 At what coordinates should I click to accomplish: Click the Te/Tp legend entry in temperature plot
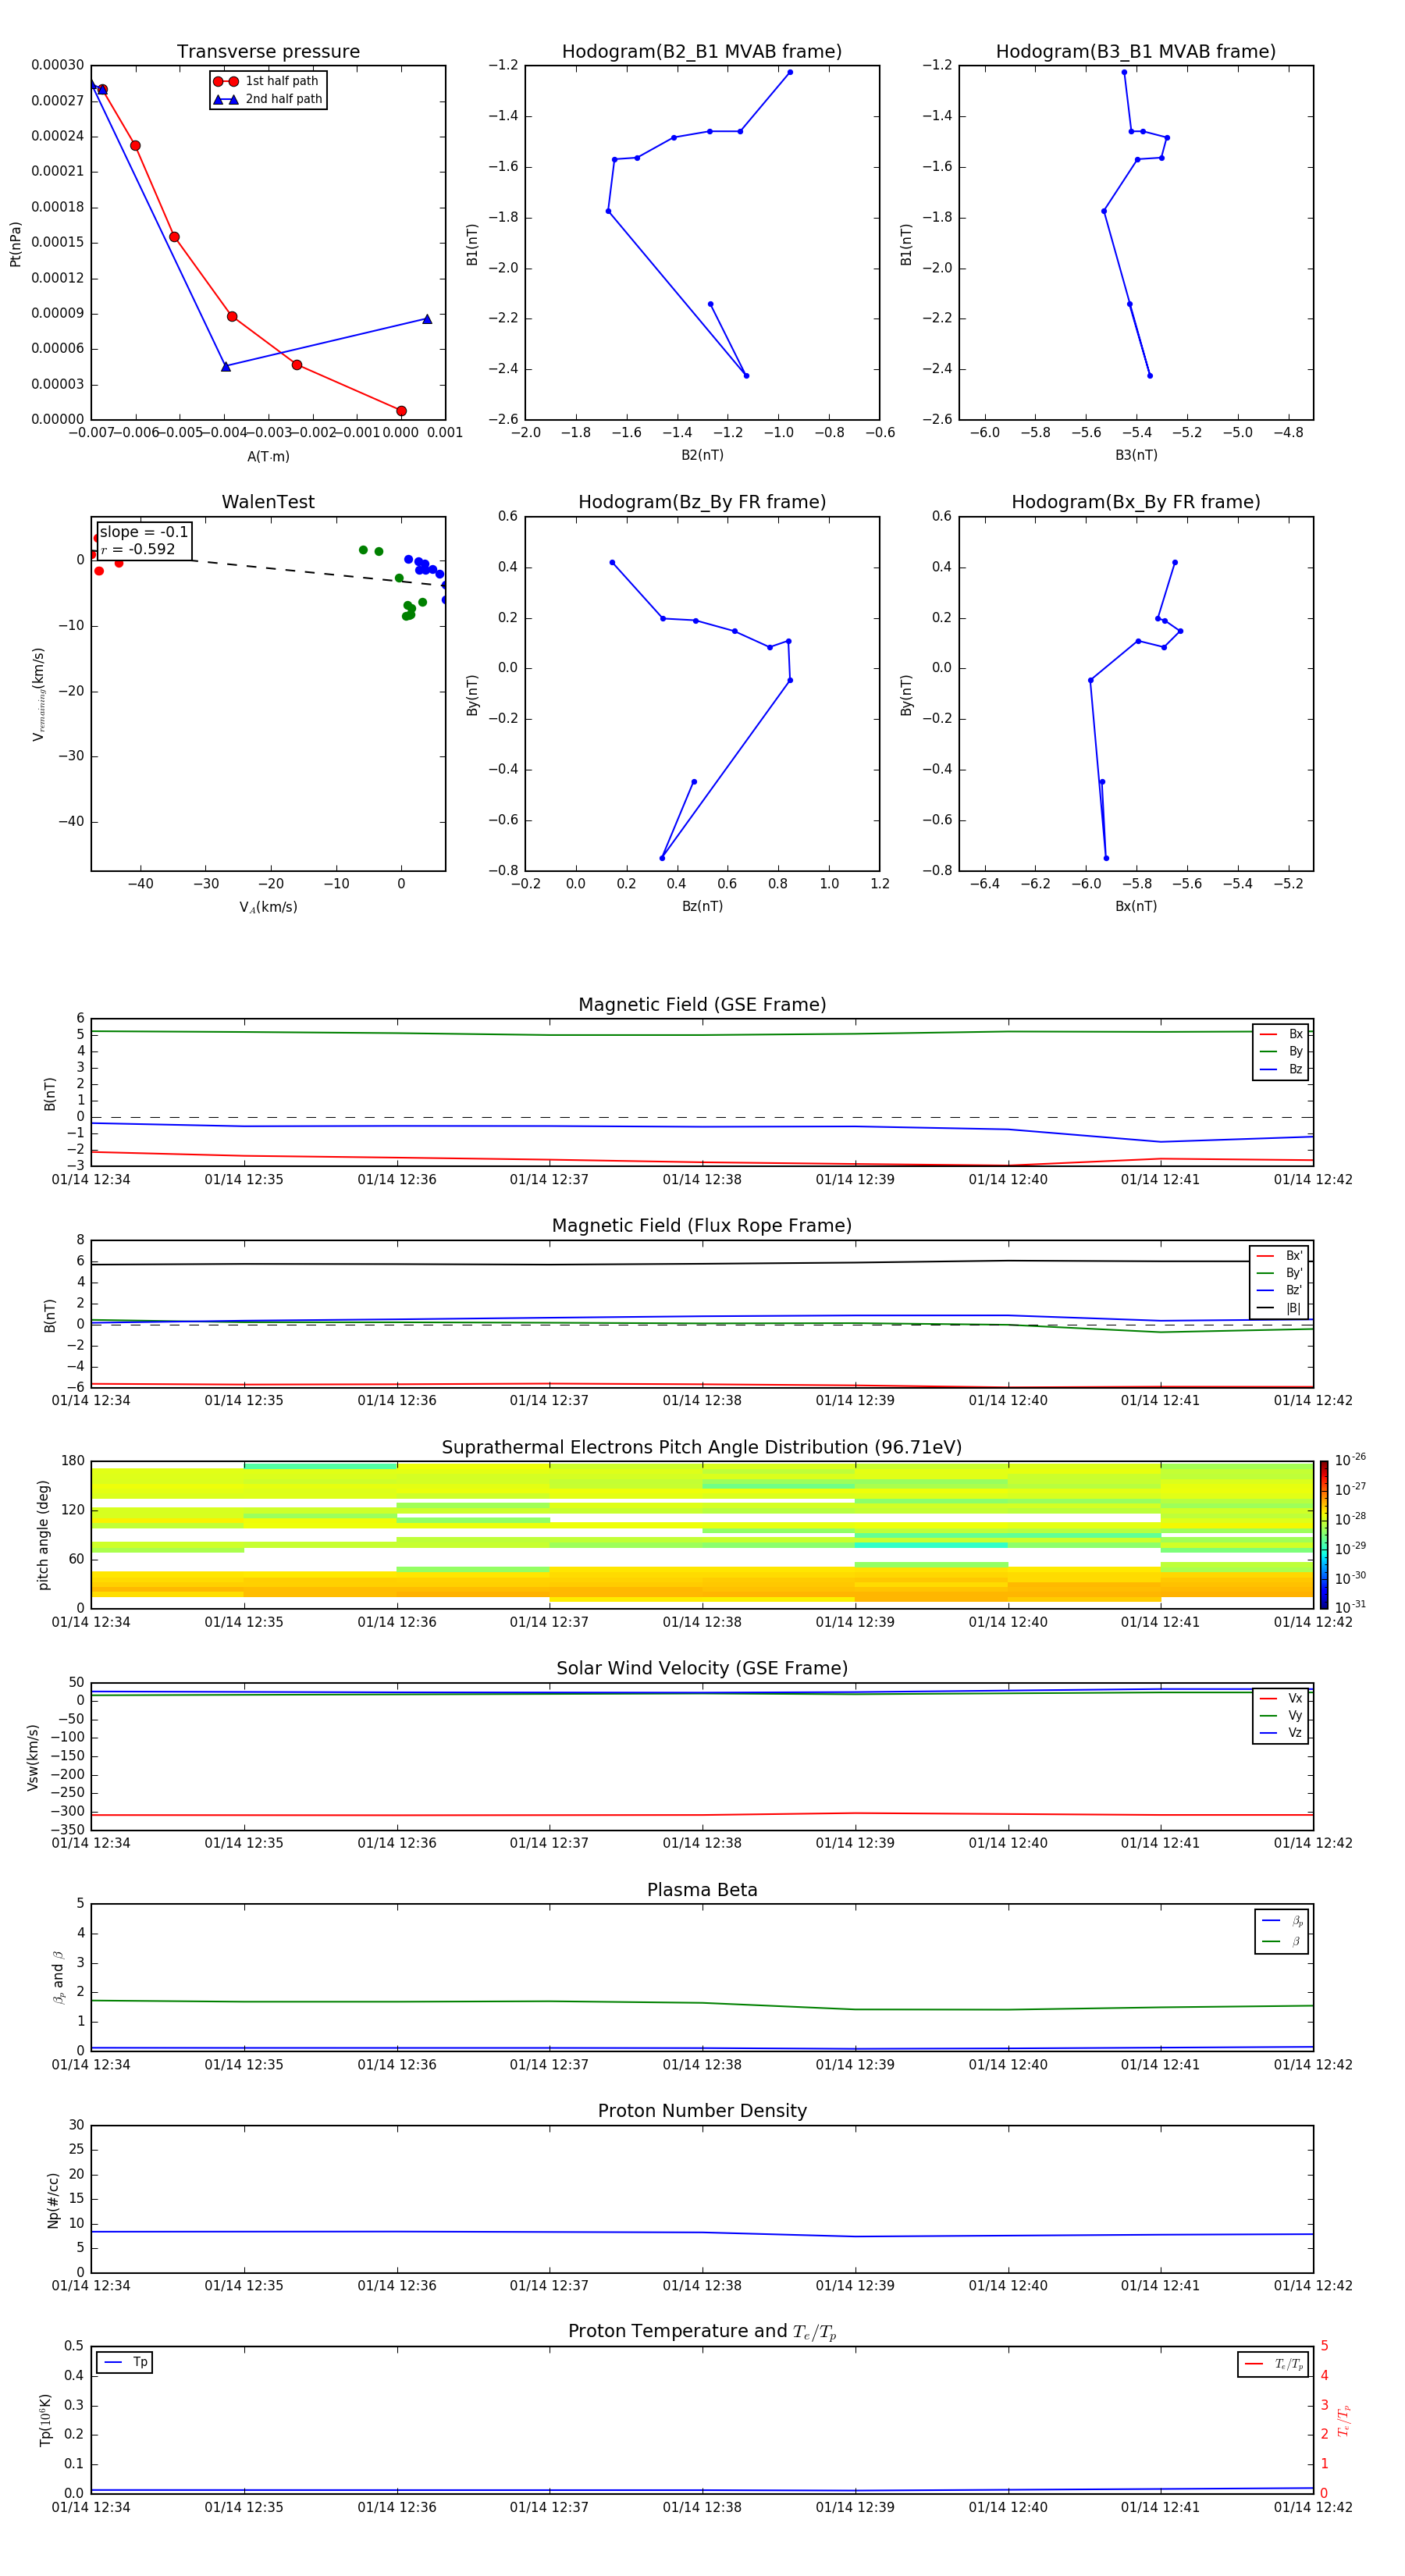(1273, 2364)
